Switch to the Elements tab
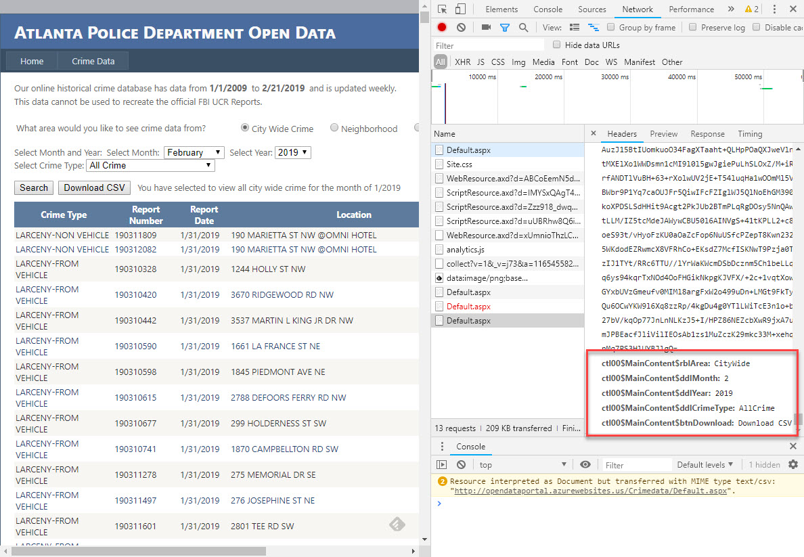Image resolution: width=804 pixels, height=557 pixels. (501, 9)
